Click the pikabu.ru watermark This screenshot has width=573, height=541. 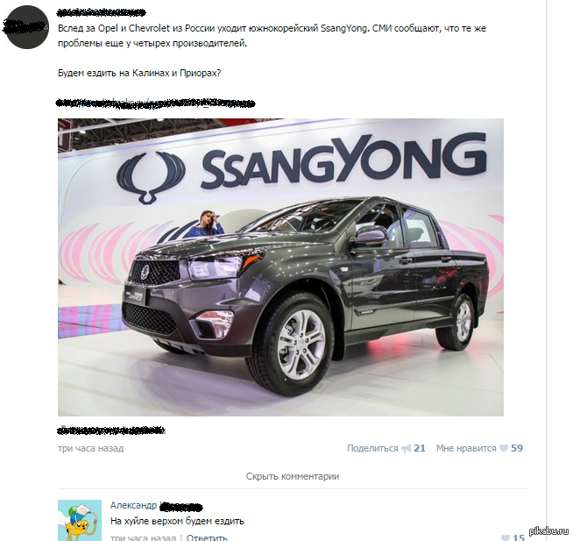(x=548, y=531)
